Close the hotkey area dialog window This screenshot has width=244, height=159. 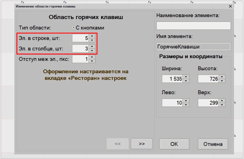tap(230, 7)
